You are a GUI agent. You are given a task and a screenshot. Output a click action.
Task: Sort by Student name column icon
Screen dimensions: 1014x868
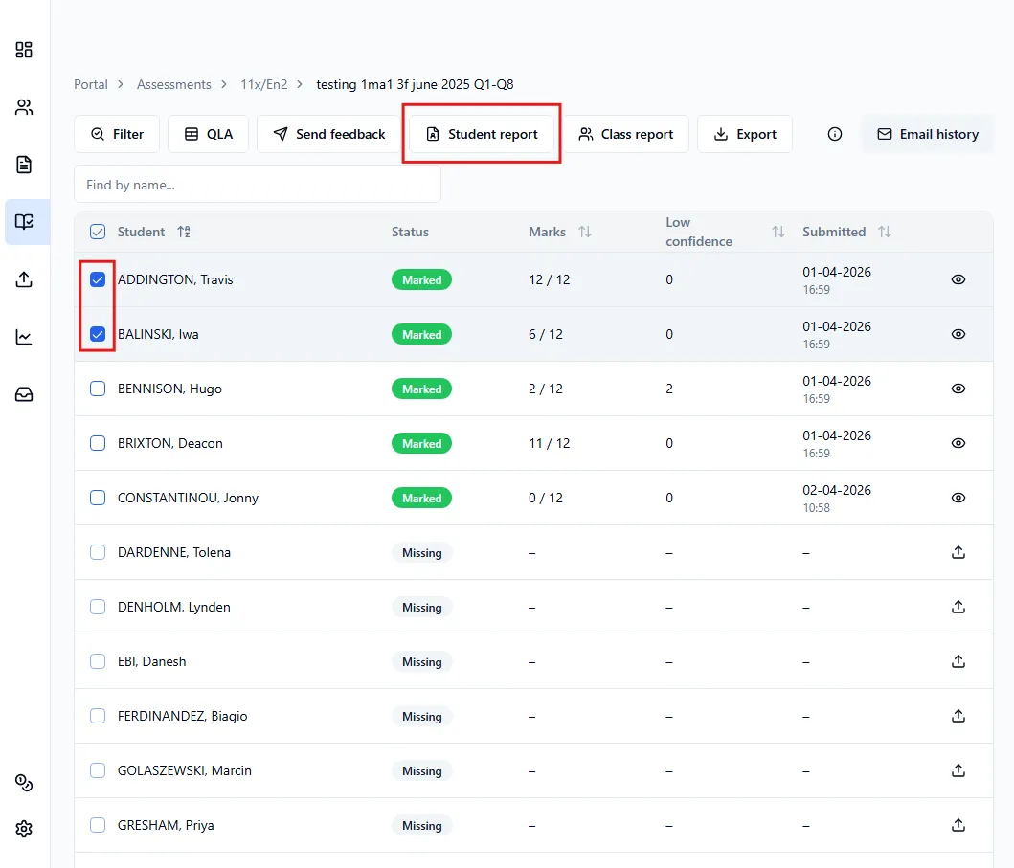point(184,232)
